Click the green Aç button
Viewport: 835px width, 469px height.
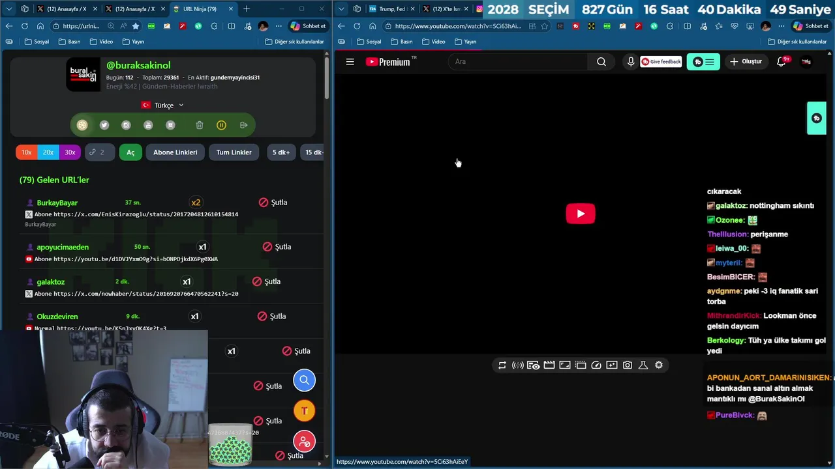point(130,152)
